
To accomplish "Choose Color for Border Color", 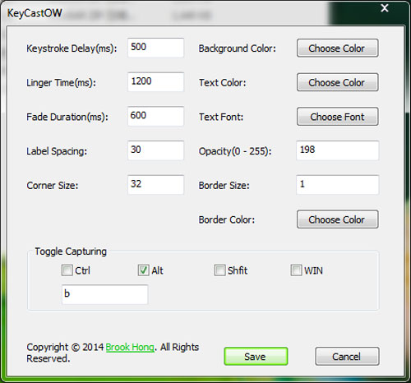I will (x=338, y=219).
